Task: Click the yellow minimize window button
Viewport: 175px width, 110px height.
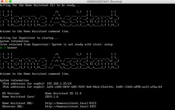Action: (x=6, y=1)
